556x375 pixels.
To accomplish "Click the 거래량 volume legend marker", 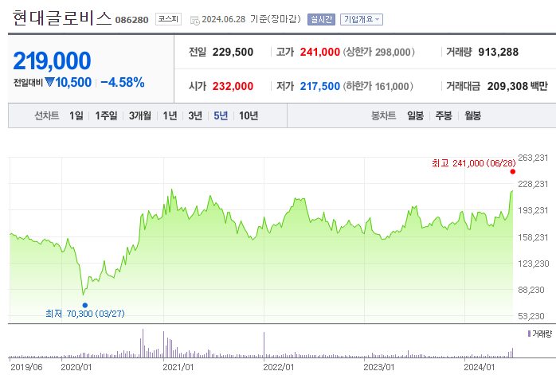I will click(529, 334).
